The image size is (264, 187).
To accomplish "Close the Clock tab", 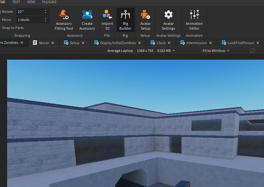I will [169, 43].
